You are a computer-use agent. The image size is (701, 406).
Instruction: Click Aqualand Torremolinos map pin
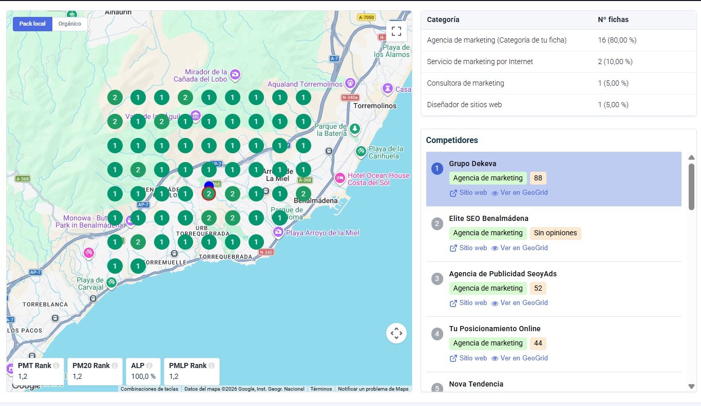(350, 83)
